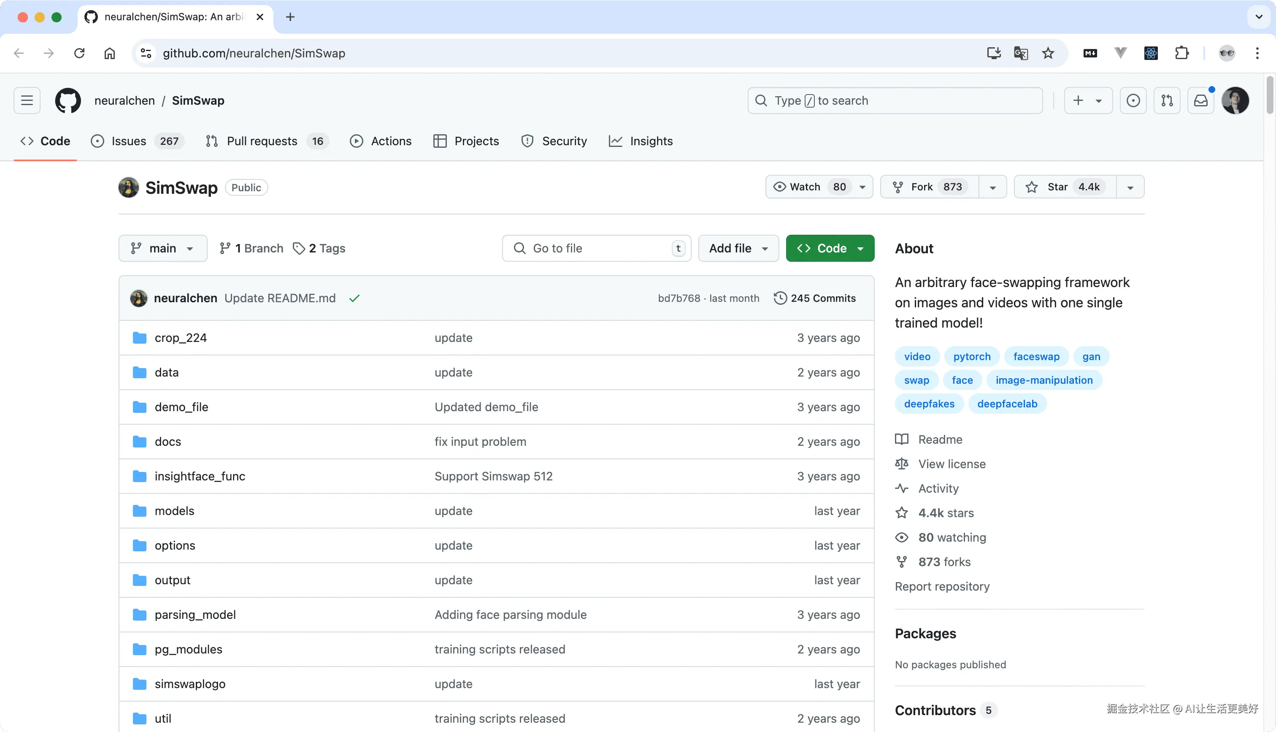Click your profile avatar picture
The image size is (1276, 732).
pyautogui.click(x=1236, y=100)
